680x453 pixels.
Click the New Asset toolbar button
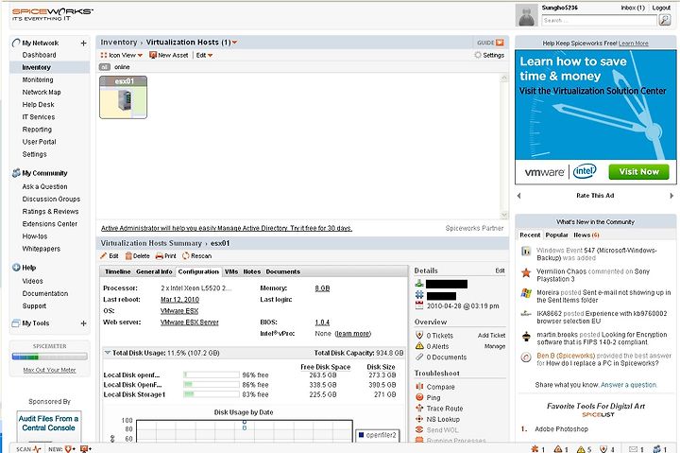tap(169, 55)
